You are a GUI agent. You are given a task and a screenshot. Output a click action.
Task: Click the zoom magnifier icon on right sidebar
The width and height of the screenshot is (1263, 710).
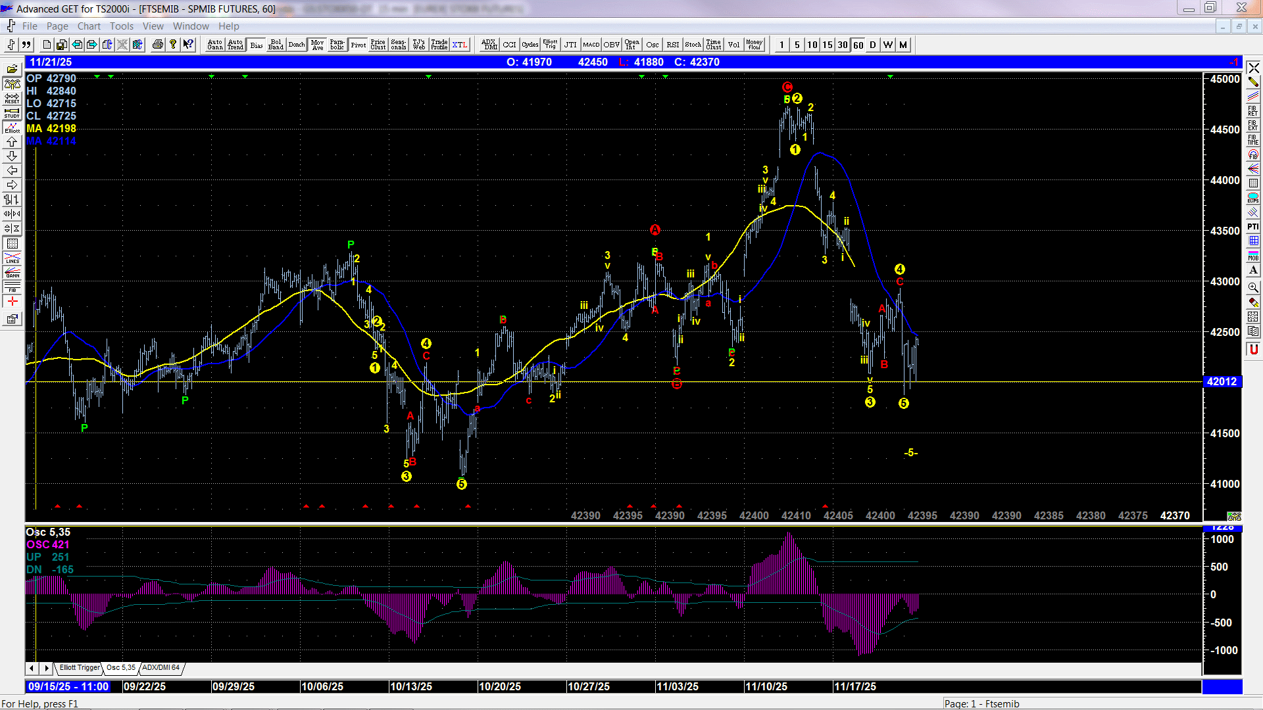pyautogui.click(x=1253, y=287)
